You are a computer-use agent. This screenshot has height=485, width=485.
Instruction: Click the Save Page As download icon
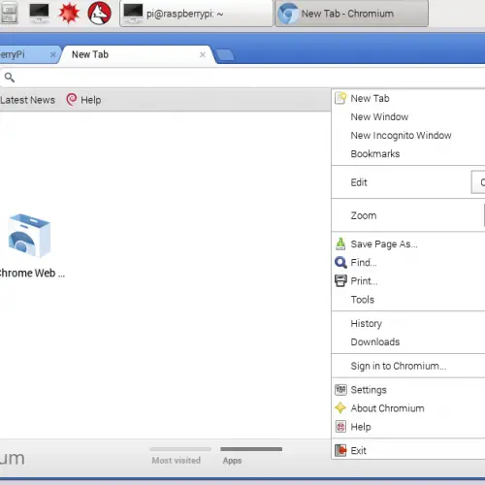click(340, 243)
